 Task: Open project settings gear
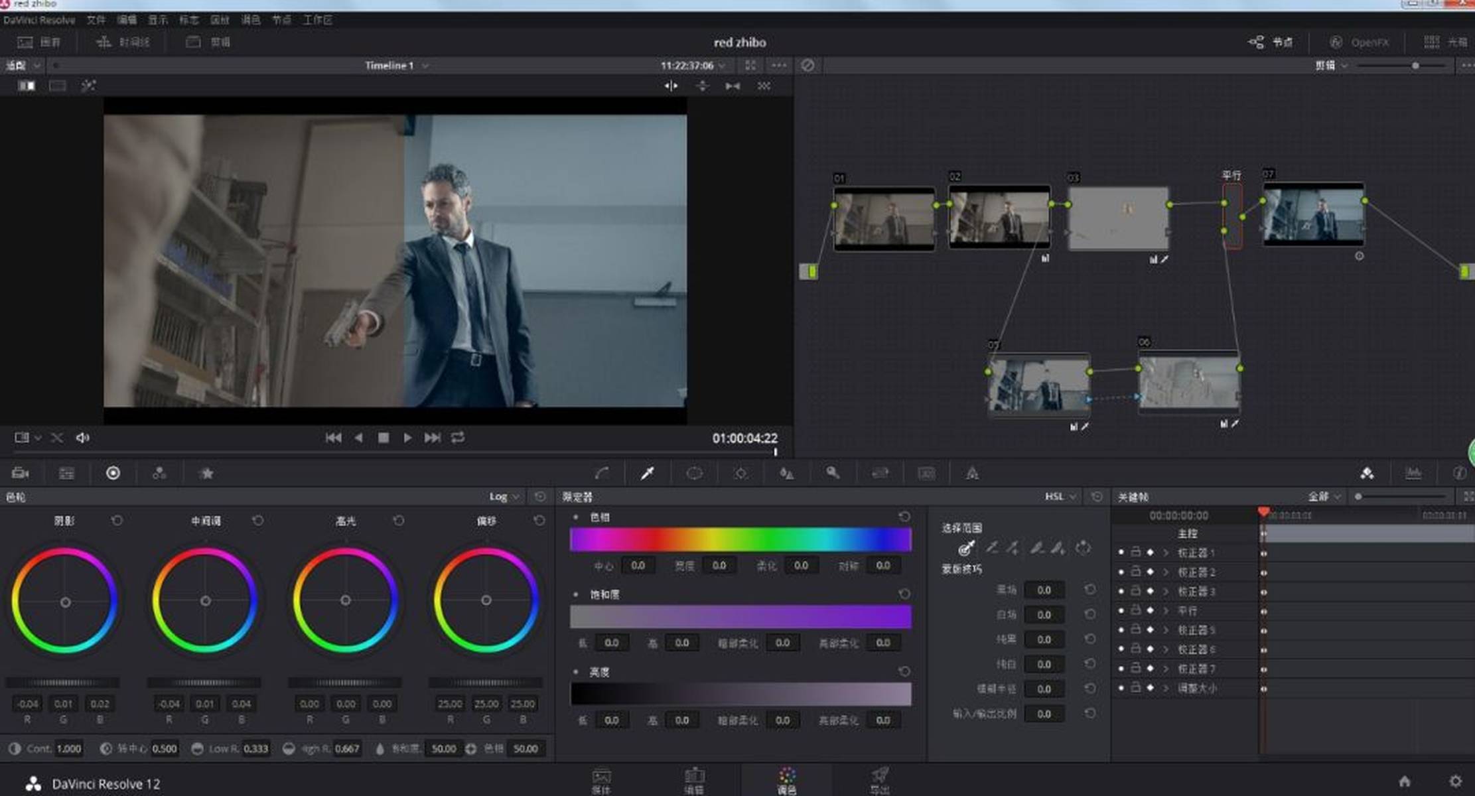click(1455, 781)
